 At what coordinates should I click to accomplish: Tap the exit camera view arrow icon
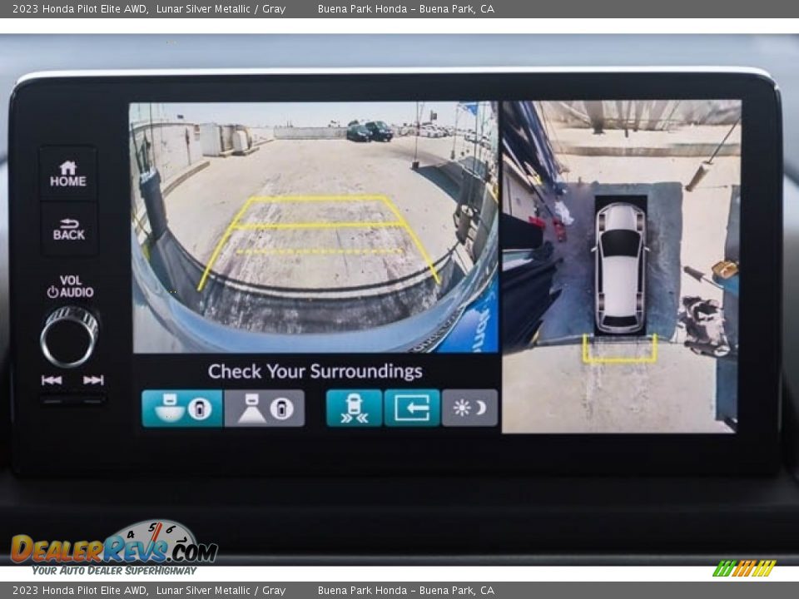point(412,408)
